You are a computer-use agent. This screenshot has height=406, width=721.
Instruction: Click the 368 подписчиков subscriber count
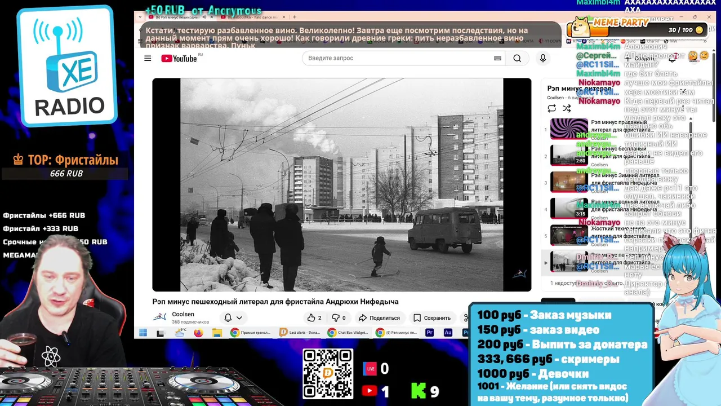tap(190, 322)
